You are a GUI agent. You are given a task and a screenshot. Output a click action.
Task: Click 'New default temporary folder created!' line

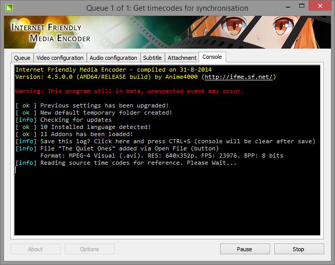tap(94, 113)
